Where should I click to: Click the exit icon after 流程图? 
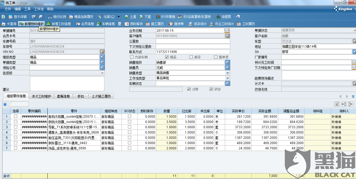(x=238, y=17)
